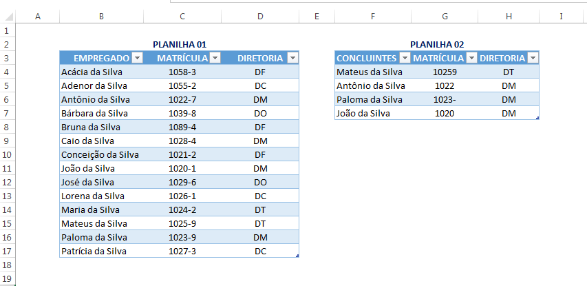The height and width of the screenshot is (286, 587).
Task: Select row 3 header
Action: (8, 58)
